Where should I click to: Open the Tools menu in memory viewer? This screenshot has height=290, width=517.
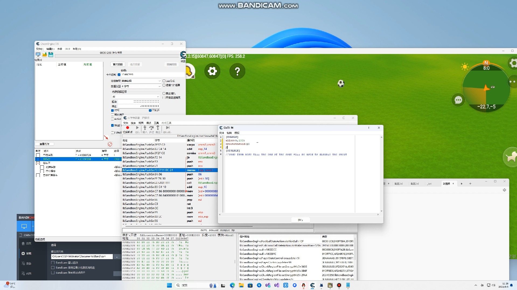156,123
